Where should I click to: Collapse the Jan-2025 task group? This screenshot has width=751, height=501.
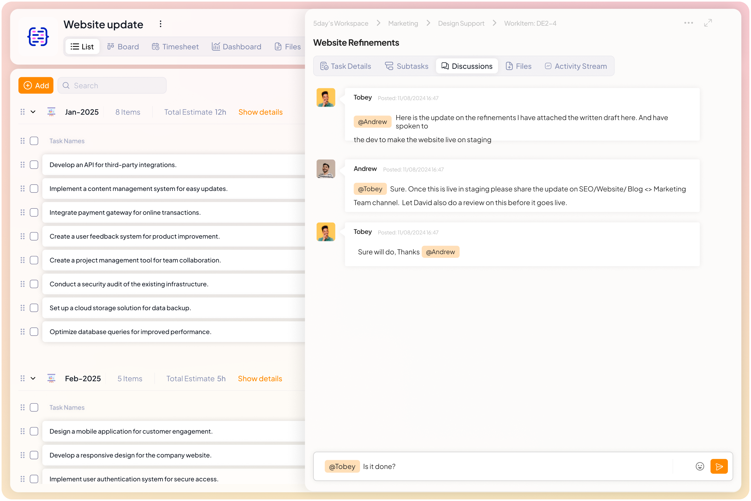click(x=33, y=112)
